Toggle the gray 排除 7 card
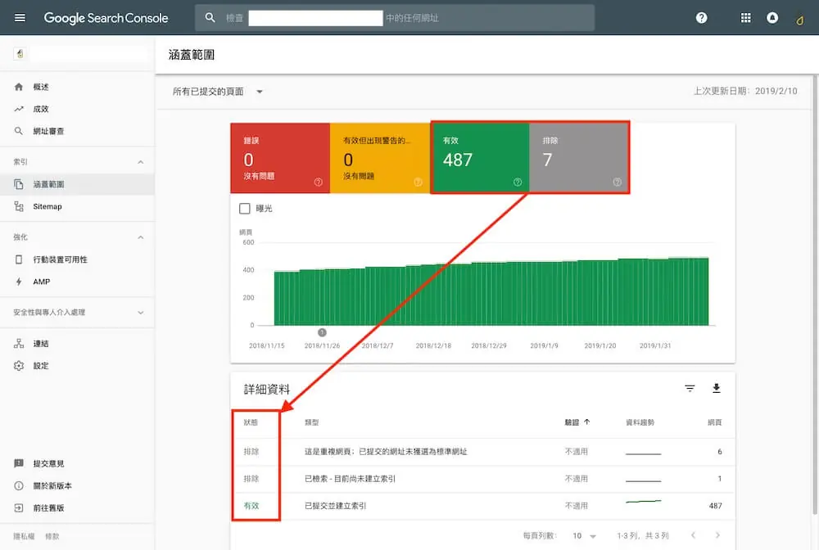Image resolution: width=819 pixels, height=550 pixels. [x=579, y=158]
